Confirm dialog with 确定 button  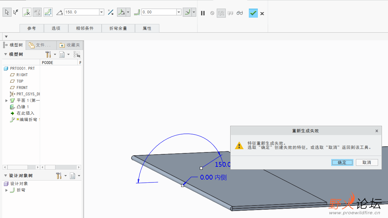point(342,162)
